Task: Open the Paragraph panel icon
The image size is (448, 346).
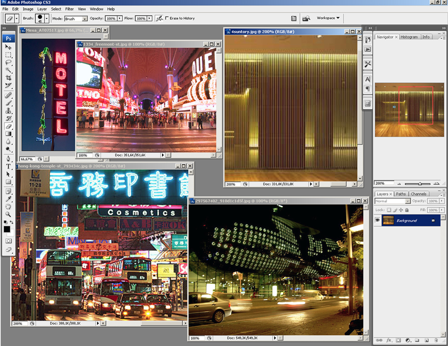Action: click(368, 89)
